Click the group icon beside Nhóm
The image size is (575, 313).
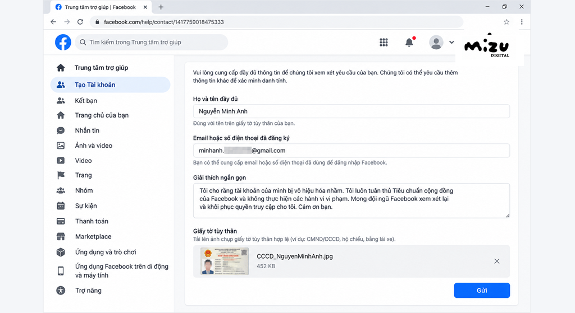click(61, 190)
